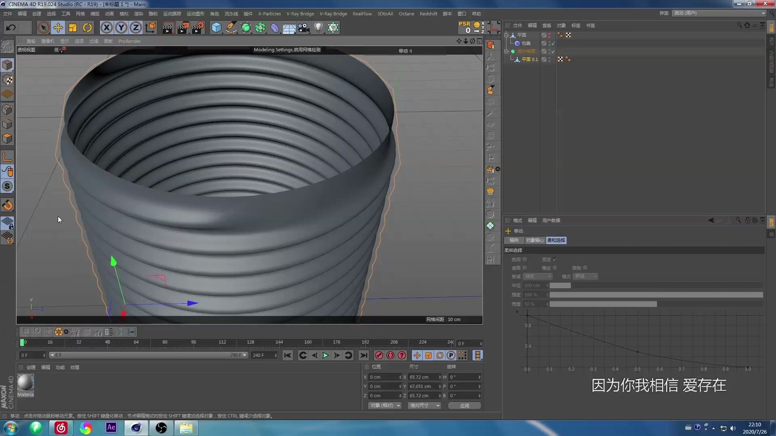This screenshot has height=436, width=776.
Task: Switch to polygon editing mode in the left sidebar
Action: click(7, 138)
